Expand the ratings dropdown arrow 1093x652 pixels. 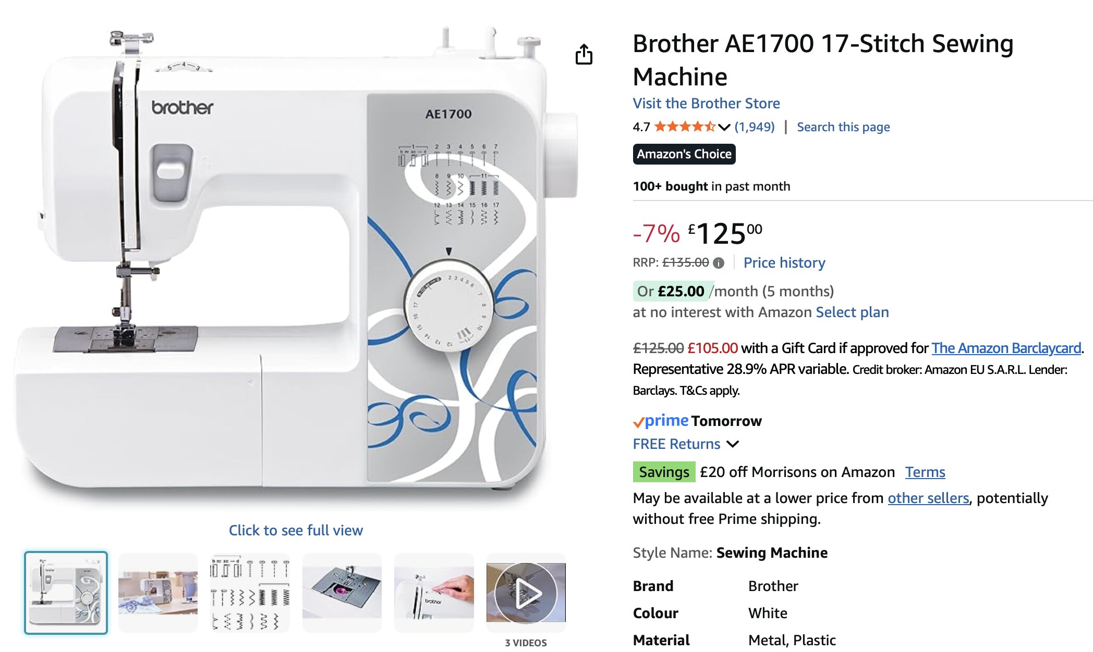pyautogui.click(x=724, y=127)
